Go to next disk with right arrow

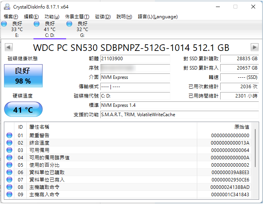pyautogui.click(x=254, y=47)
